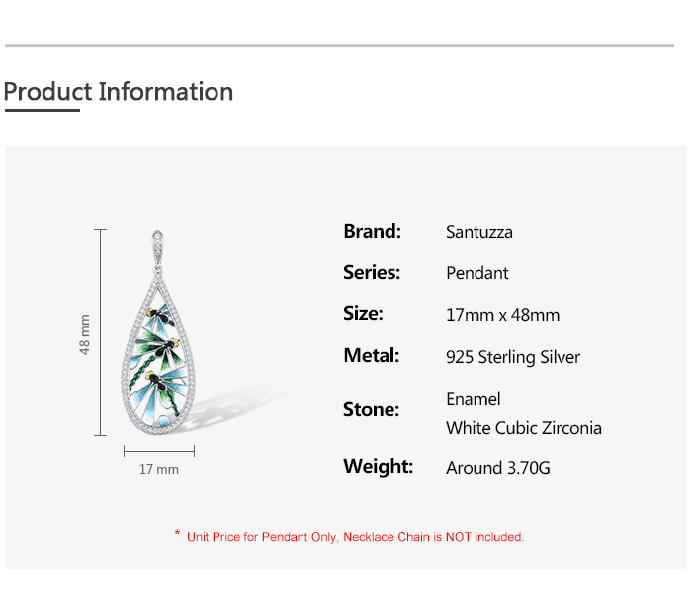Select the White Cubic Zirconia text
692x608 pixels.
click(x=524, y=428)
